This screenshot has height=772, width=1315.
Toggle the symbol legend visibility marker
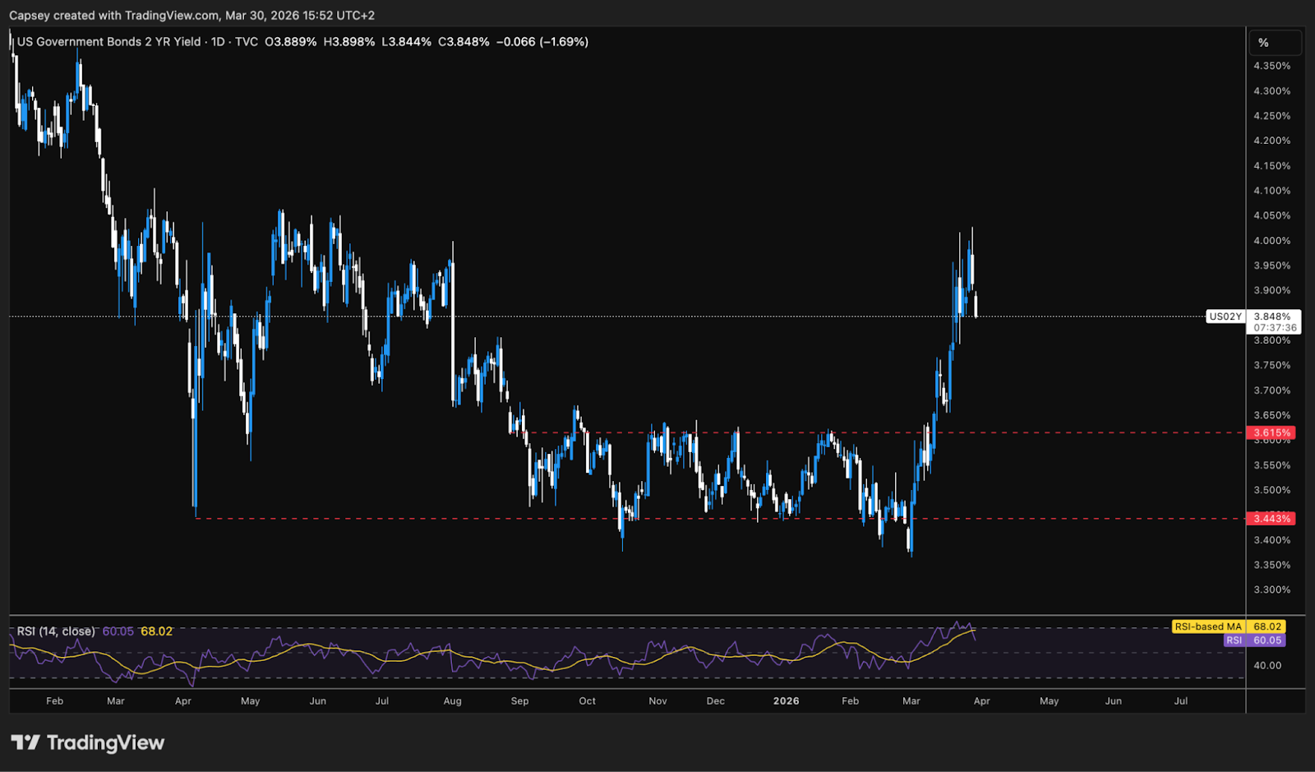tap(12, 41)
